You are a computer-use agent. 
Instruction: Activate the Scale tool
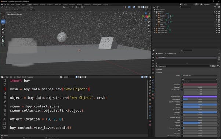click(3, 29)
